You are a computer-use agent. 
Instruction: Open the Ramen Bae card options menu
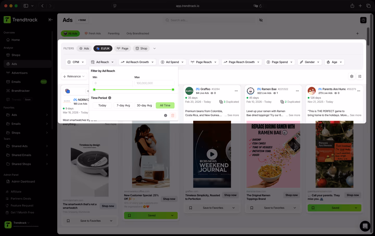coord(297,91)
